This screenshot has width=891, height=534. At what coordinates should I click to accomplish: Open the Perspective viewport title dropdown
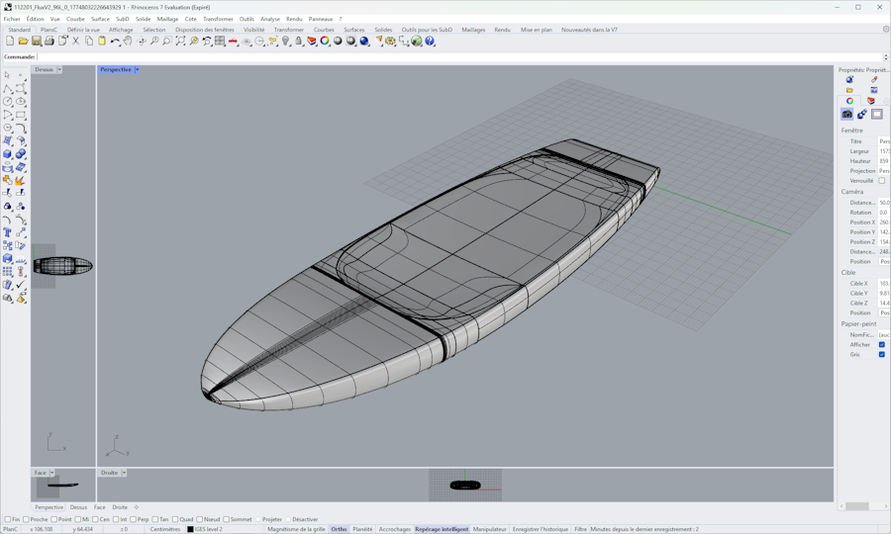[137, 70]
